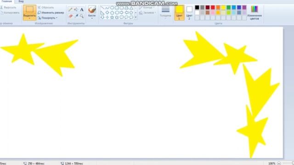Open the Select (Выделить) dropdown arrow
The width and height of the screenshot is (294, 165).
[x=29, y=18]
